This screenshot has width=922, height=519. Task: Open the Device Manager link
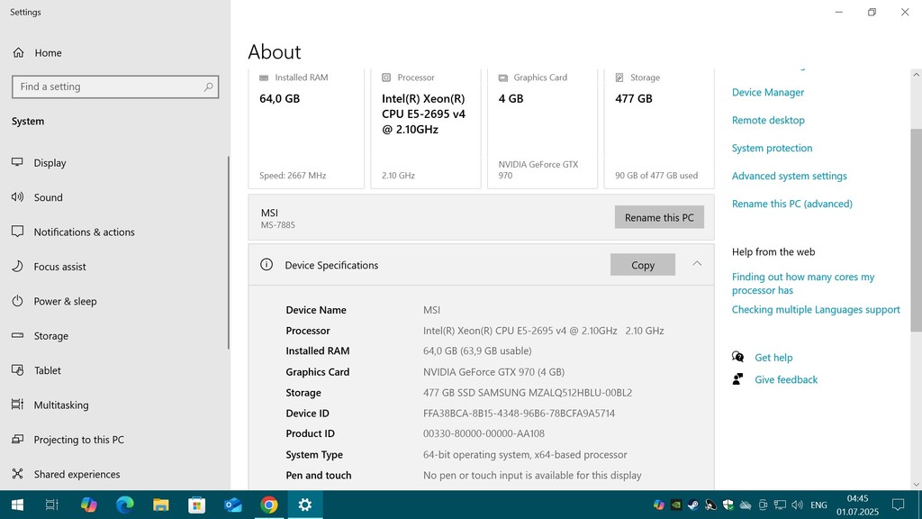click(768, 93)
